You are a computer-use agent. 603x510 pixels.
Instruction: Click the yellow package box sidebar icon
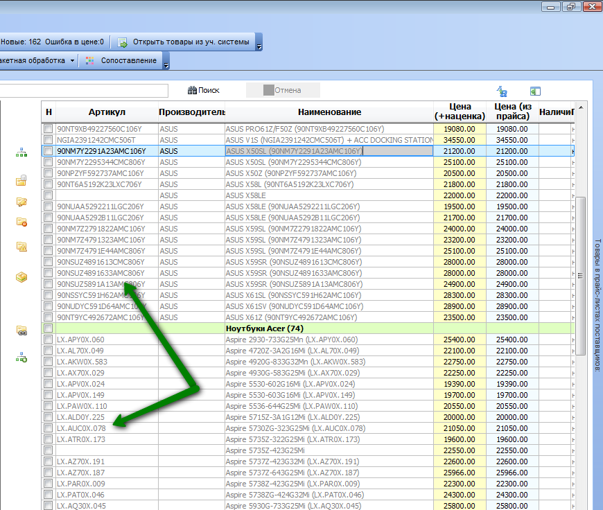point(21,277)
